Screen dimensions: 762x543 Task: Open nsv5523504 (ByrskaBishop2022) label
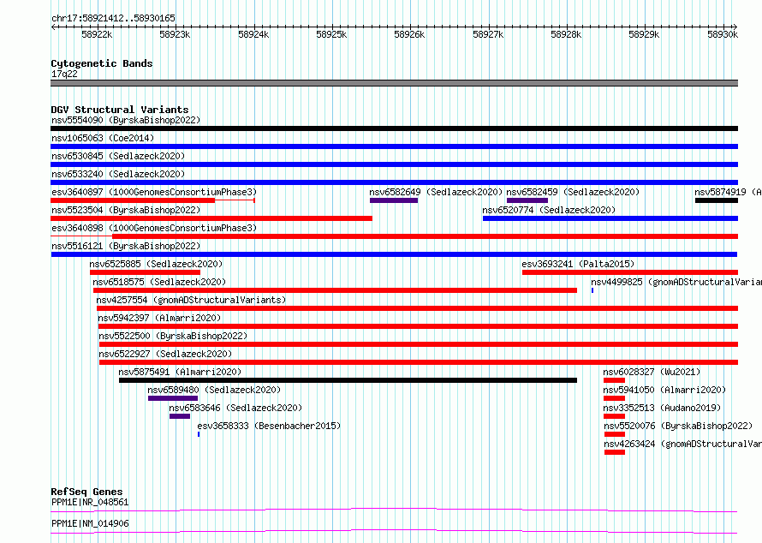tap(126, 210)
